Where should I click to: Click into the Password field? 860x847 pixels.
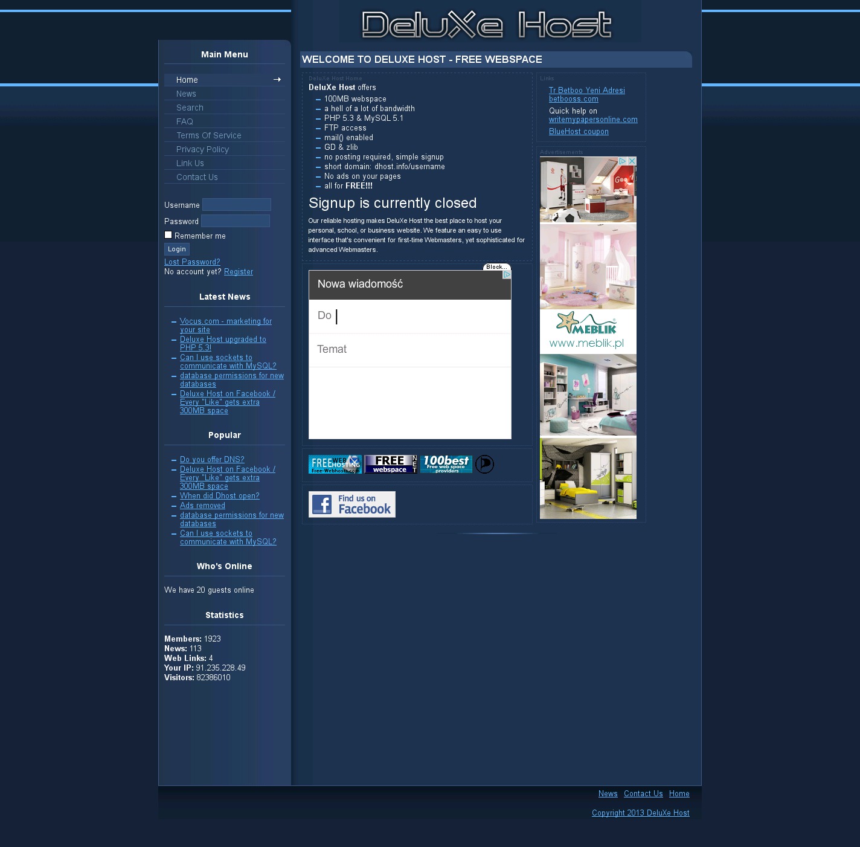coord(235,221)
